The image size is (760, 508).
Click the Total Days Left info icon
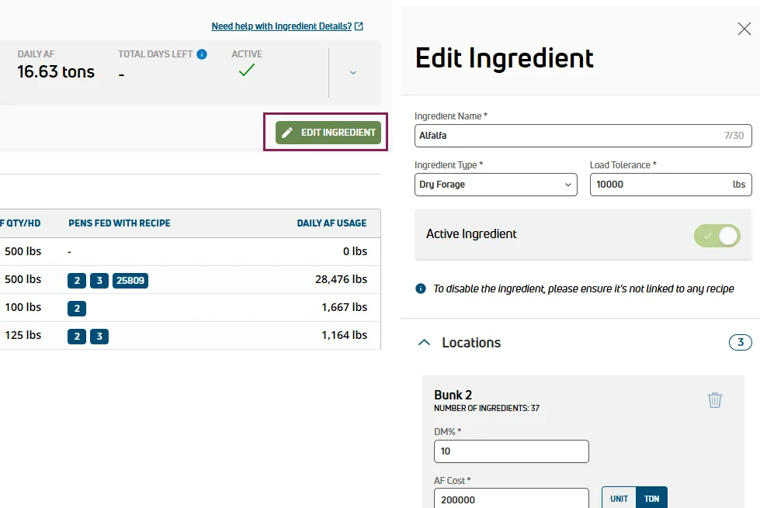(x=202, y=54)
